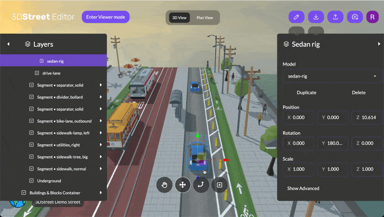Open the sedan-rig Model dropdown
The height and width of the screenshot is (217, 384).
pyautogui.click(x=332, y=76)
